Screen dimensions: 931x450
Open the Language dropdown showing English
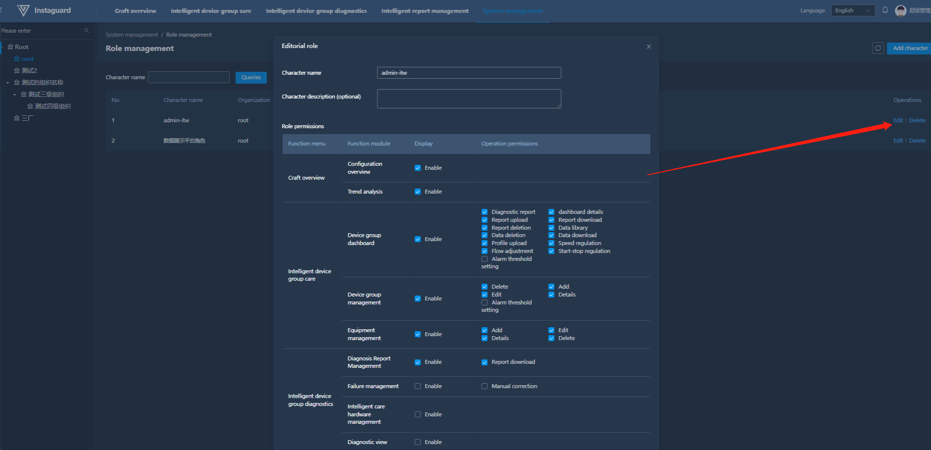[853, 10]
